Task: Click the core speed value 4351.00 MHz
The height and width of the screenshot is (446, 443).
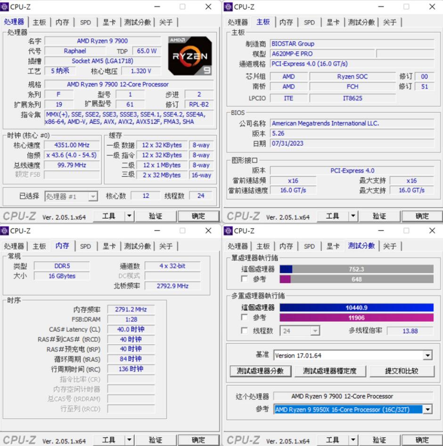Action: [72, 145]
